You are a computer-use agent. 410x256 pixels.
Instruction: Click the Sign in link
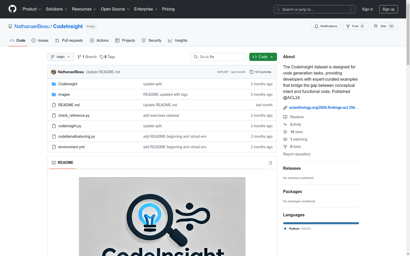pos(367,9)
